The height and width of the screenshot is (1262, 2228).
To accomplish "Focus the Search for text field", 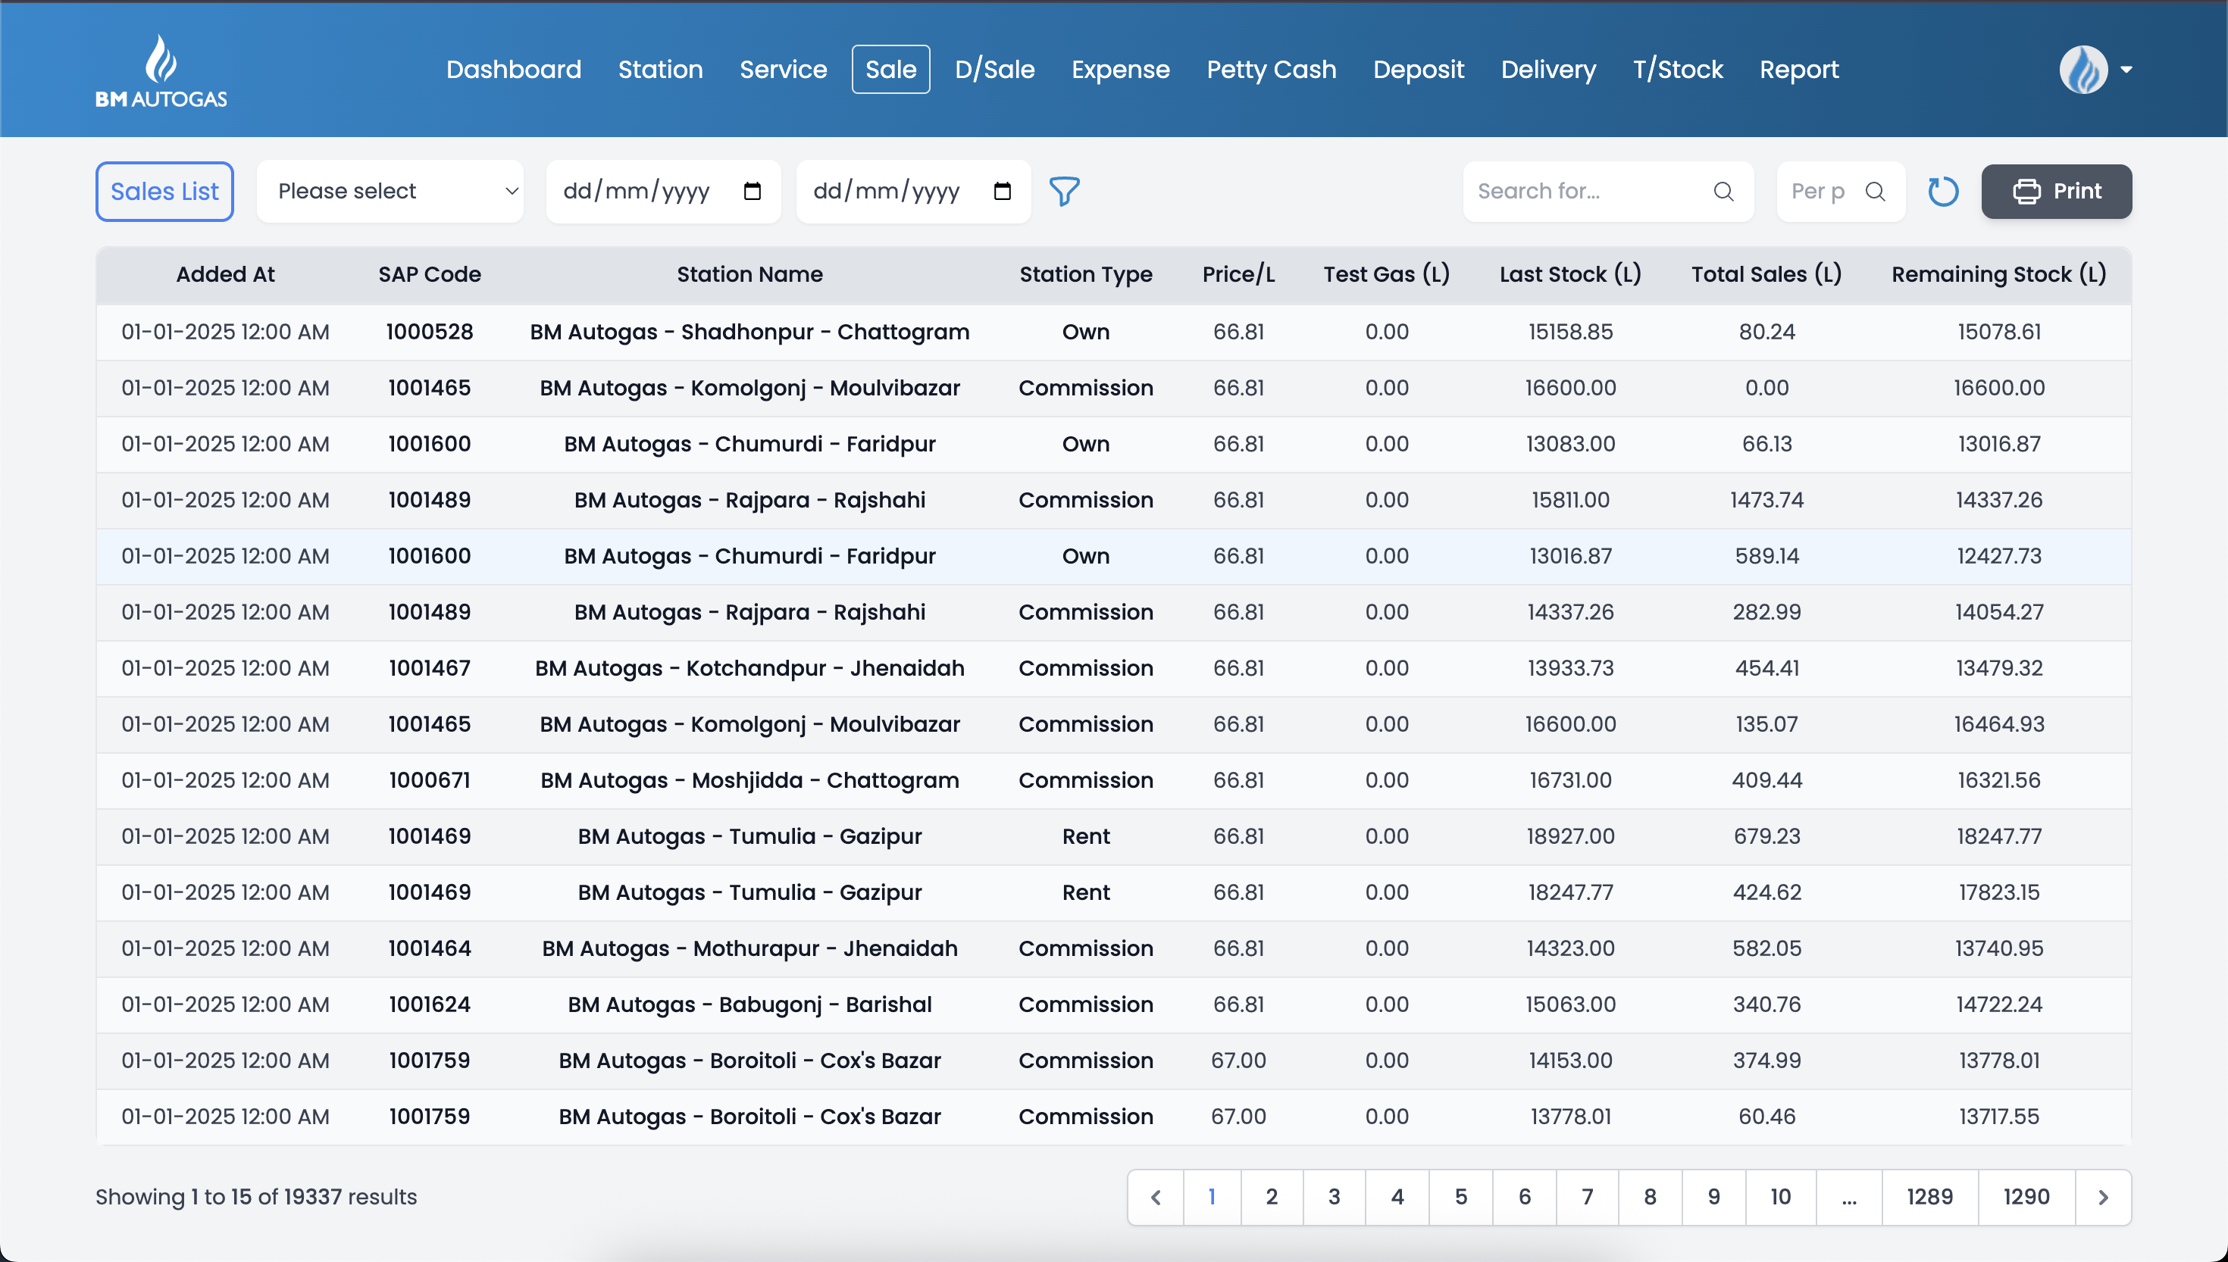I will click(x=1586, y=191).
